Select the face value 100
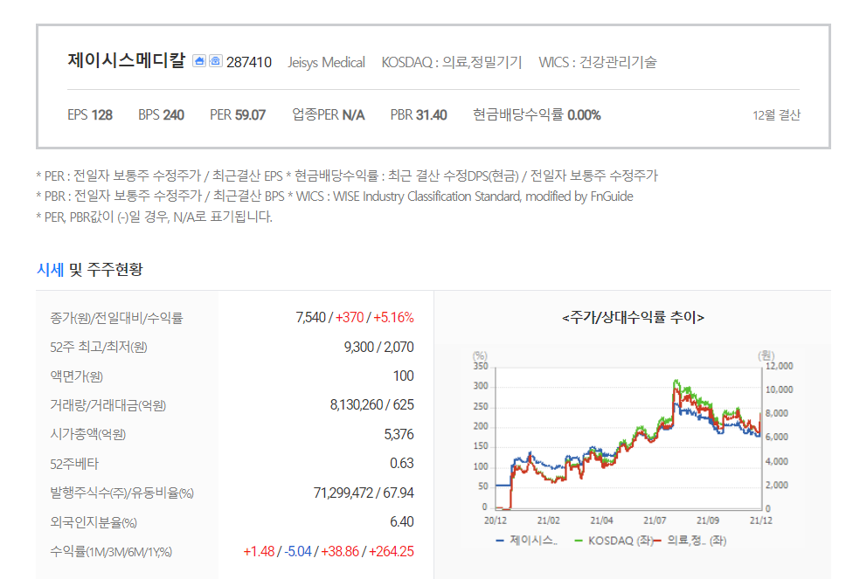846x579 pixels. [x=403, y=376]
